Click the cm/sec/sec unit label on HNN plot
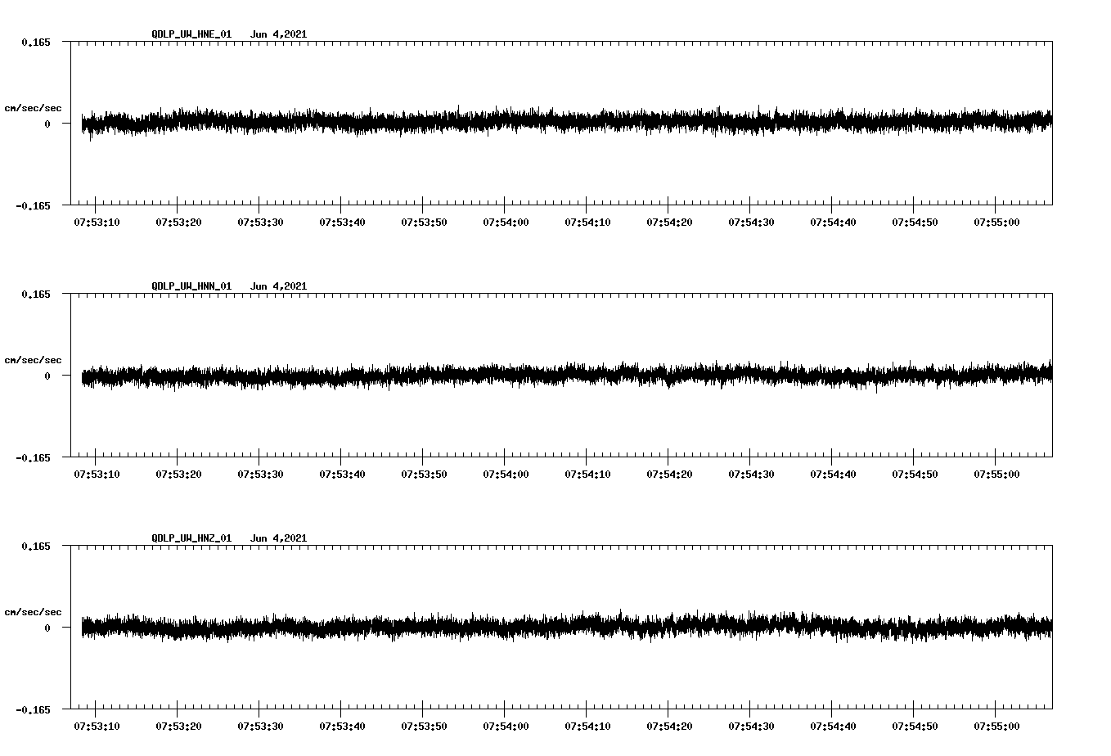1111x756 pixels. click(x=33, y=360)
